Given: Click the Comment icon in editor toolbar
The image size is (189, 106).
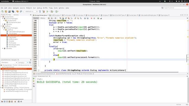Looking at the screenshot, I should coord(98,18).
